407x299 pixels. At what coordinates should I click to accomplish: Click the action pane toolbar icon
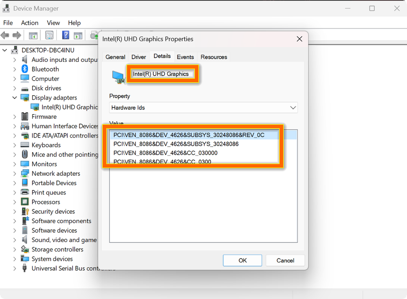point(78,35)
